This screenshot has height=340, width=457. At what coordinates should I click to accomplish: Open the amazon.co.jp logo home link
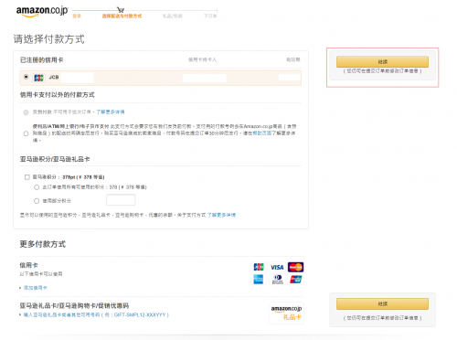coord(42,11)
